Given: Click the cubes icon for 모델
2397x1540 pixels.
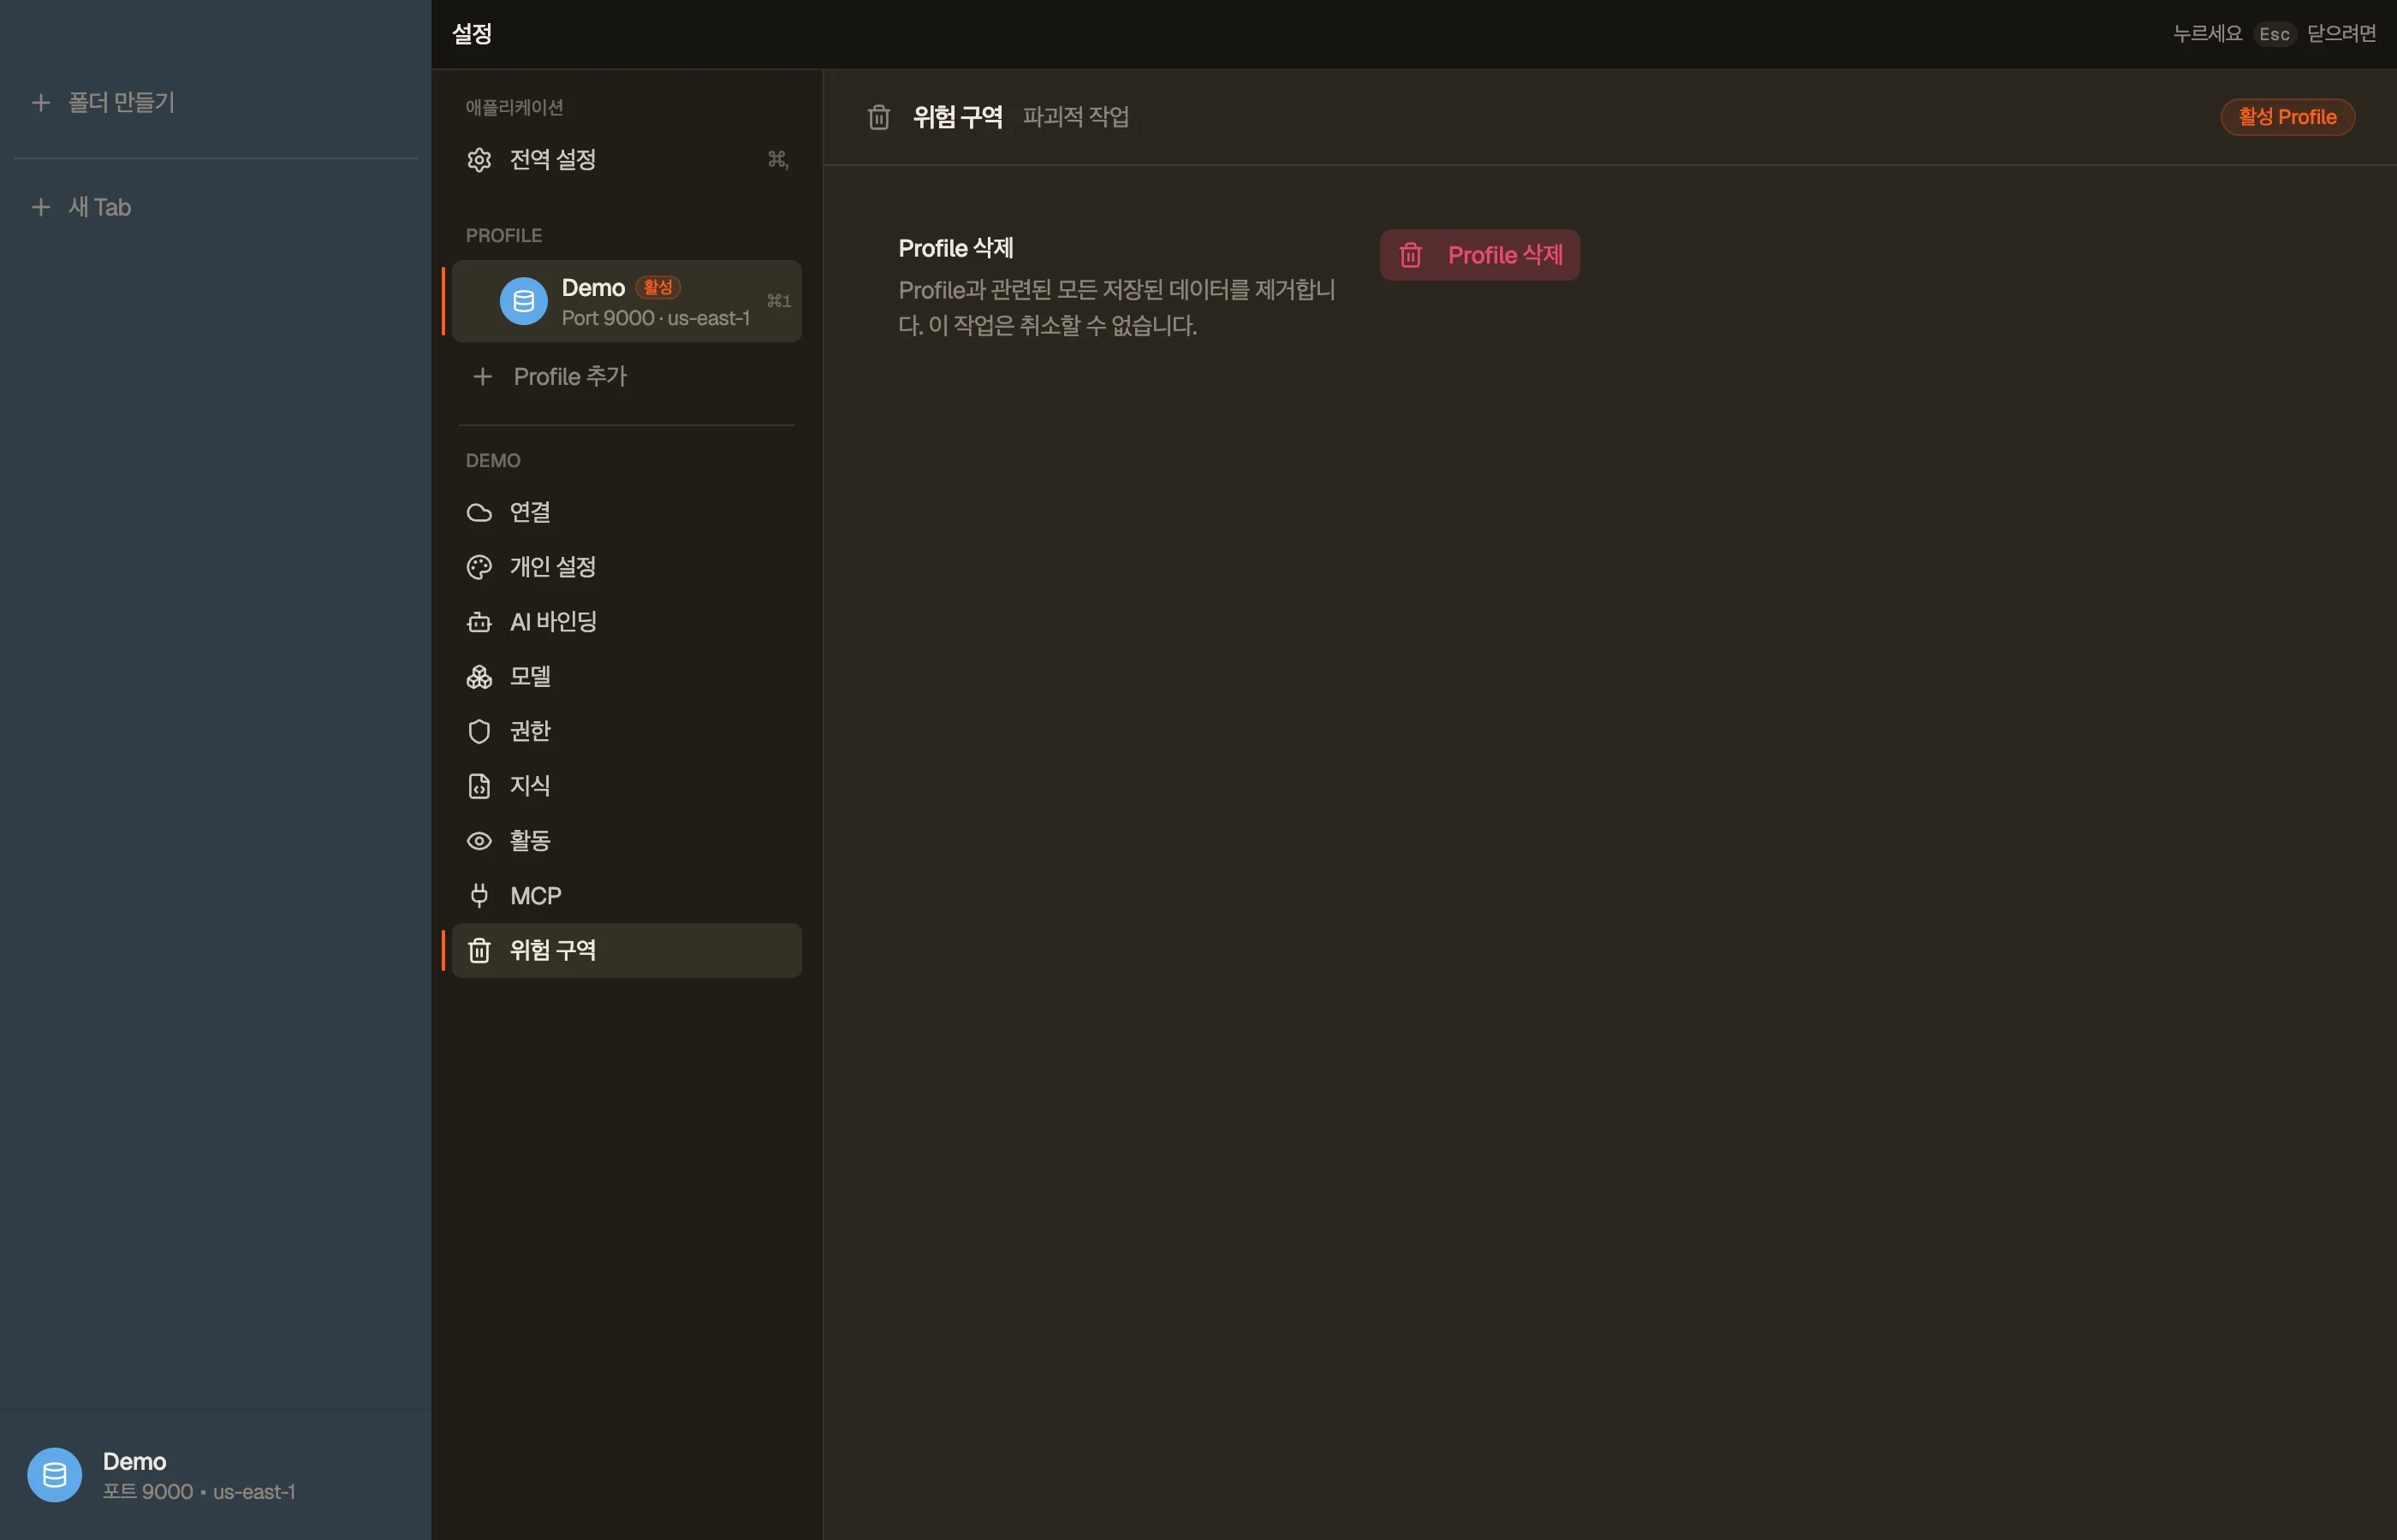Looking at the screenshot, I should (479, 677).
